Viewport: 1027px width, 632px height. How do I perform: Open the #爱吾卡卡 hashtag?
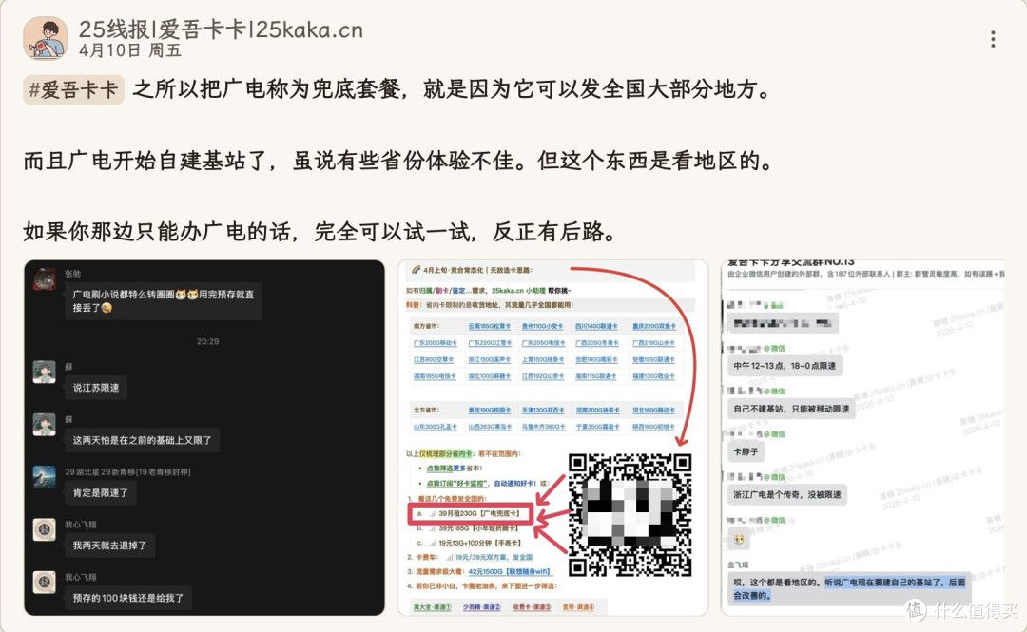coord(73,89)
